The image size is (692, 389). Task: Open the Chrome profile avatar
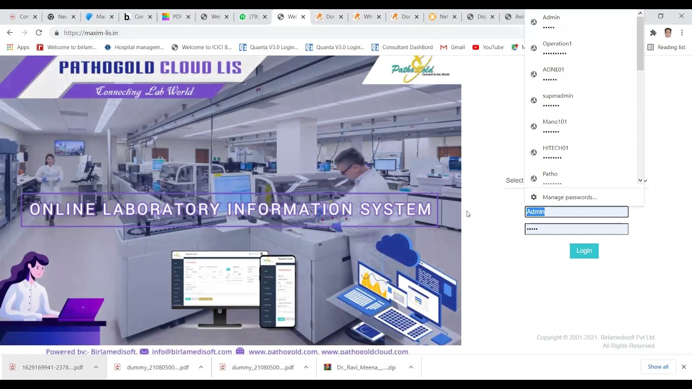668,33
